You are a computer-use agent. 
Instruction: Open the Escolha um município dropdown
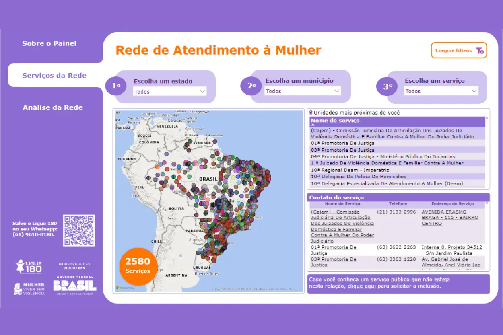302,91
